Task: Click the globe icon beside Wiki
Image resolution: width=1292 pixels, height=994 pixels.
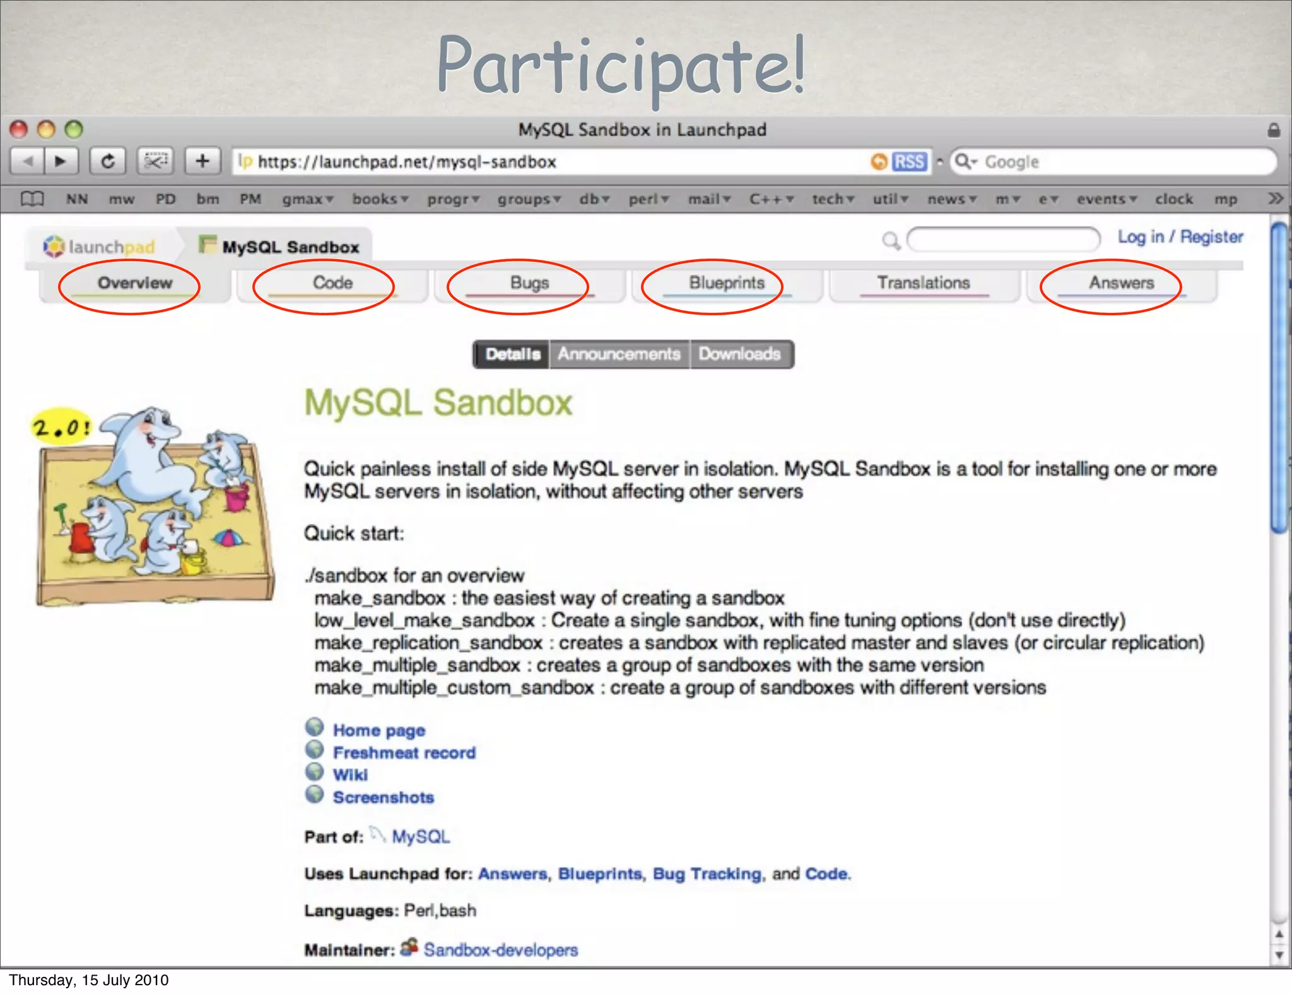Action: coord(314,772)
